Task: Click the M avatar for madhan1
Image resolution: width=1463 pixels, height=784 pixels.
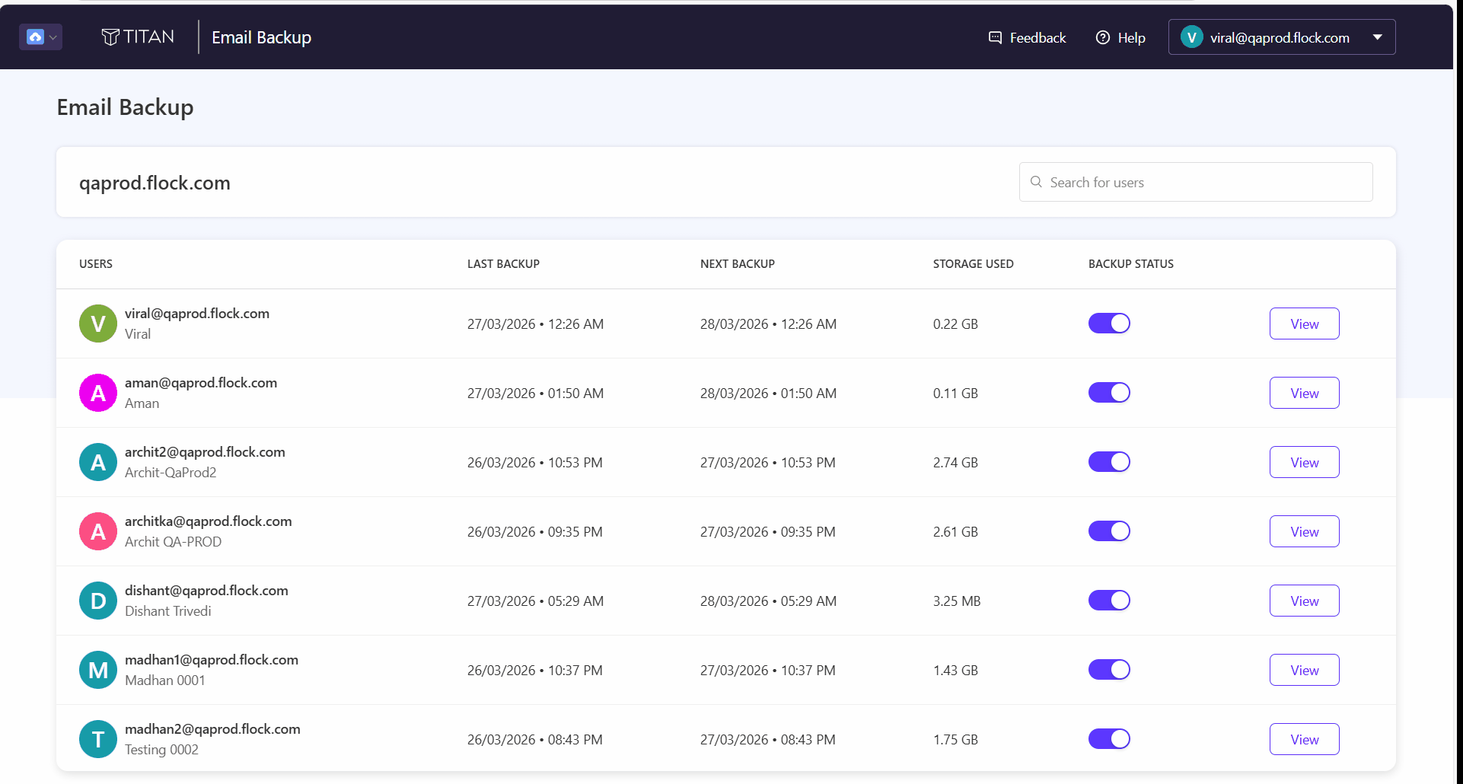Action: pyautogui.click(x=98, y=670)
